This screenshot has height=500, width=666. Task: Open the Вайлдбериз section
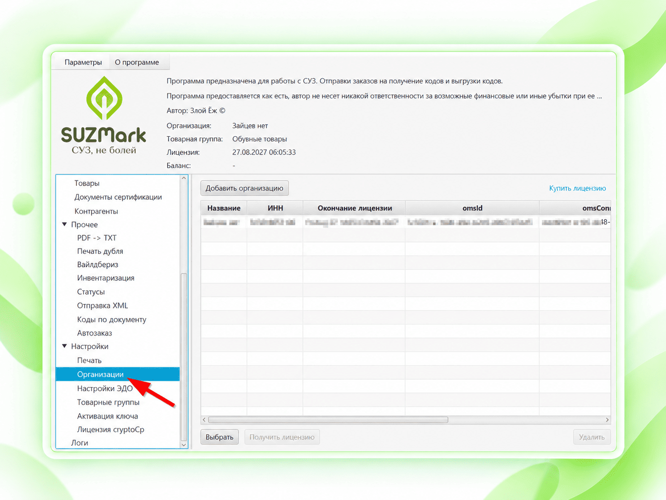point(98,265)
